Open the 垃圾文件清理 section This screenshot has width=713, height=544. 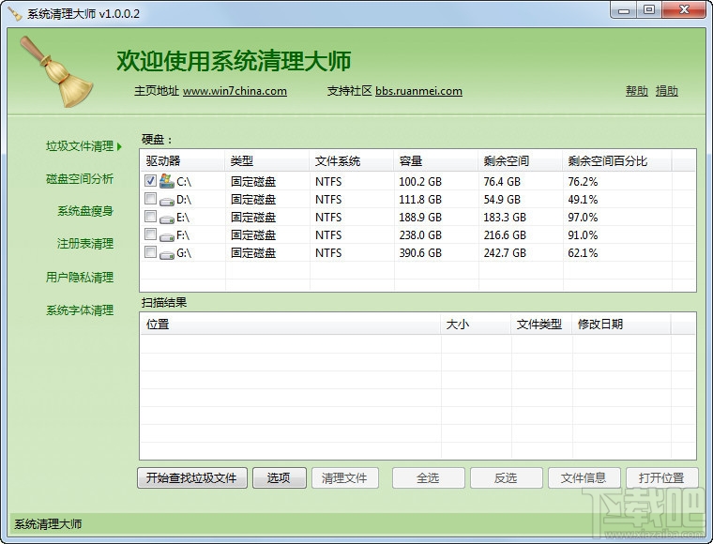click(80, 146)
